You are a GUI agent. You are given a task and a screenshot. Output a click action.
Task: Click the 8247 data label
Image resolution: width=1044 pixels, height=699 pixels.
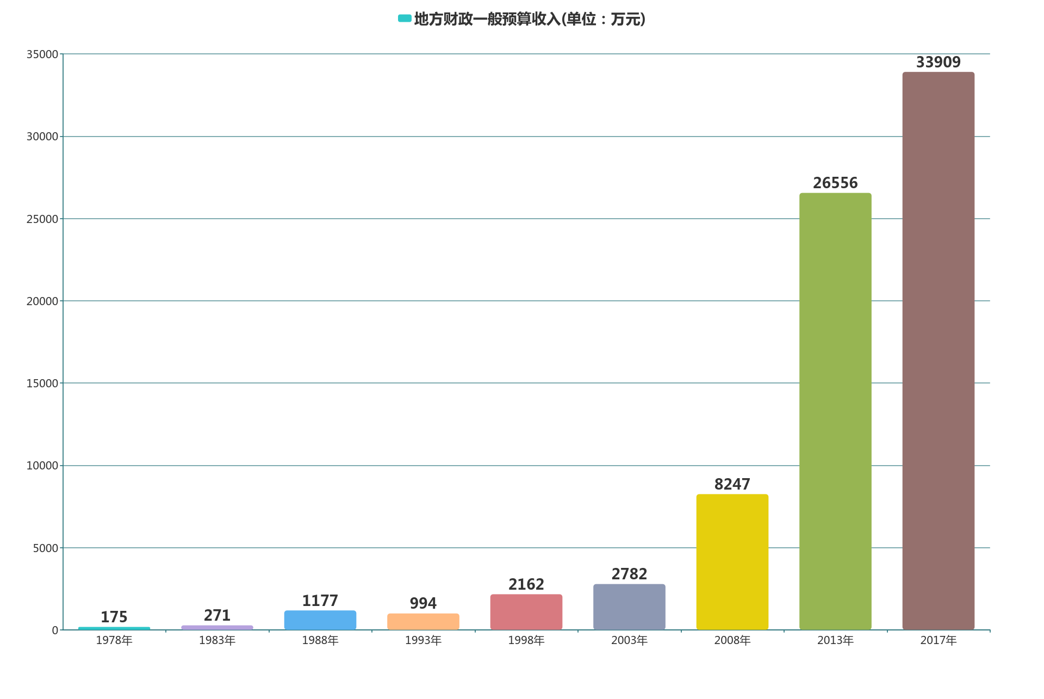click(732, 485)
